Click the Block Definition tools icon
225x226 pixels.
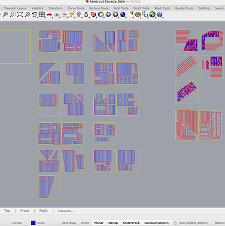tap(145, 14)
